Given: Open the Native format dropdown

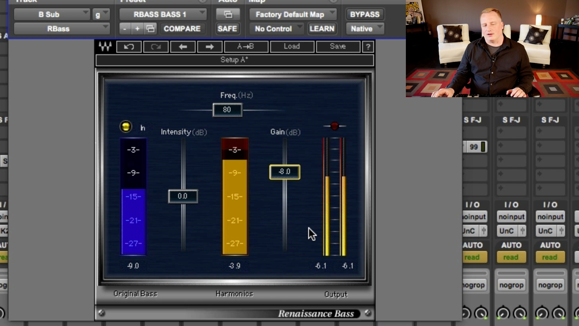Looking at the screenshot, I should [365, 29].
